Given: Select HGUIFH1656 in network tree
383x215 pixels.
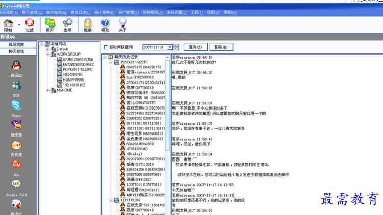Looking at the screenshot, I should pyautogui.click(x=73, y=80).
